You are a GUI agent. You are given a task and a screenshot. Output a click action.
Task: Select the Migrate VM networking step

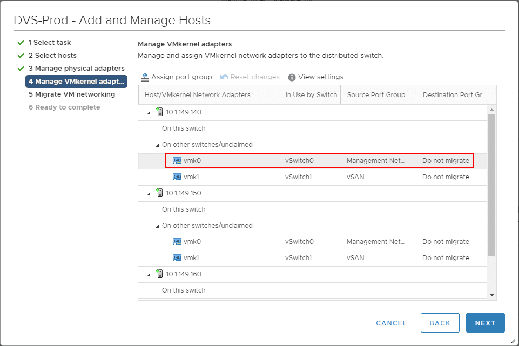click(71, 94)
